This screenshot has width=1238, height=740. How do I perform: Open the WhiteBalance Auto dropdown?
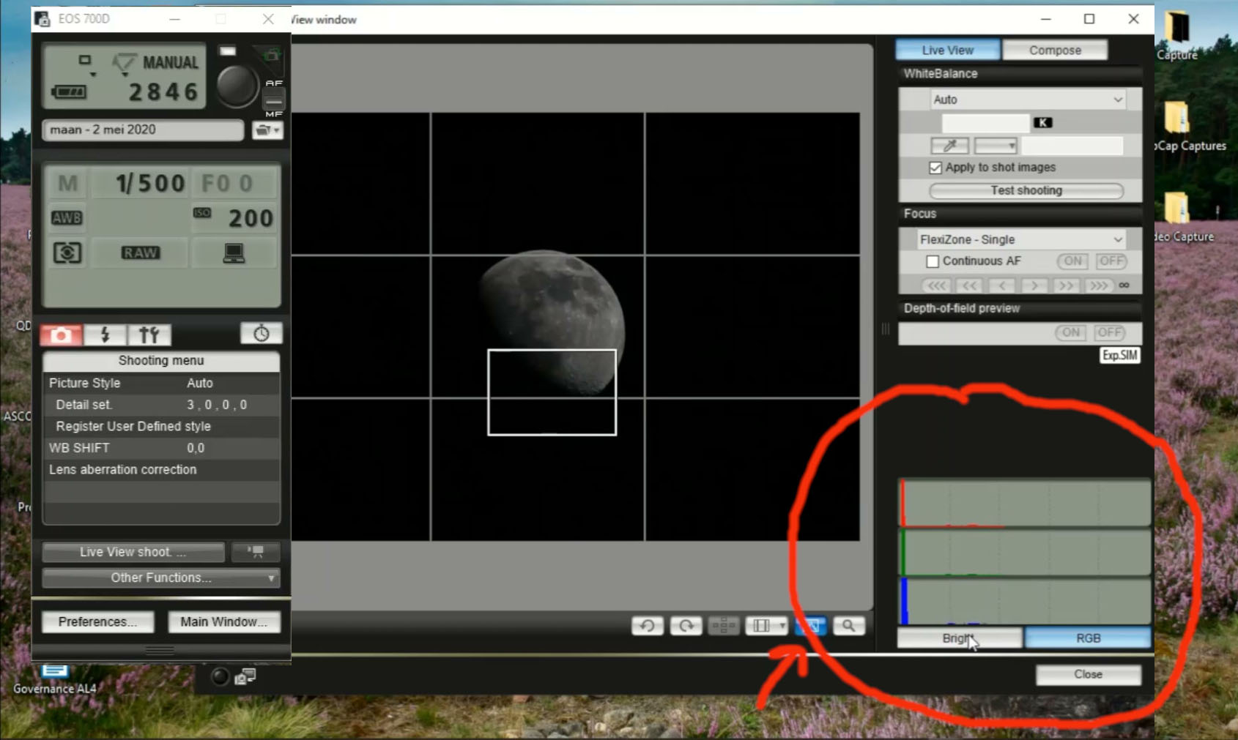click(x=1026, y=100)
